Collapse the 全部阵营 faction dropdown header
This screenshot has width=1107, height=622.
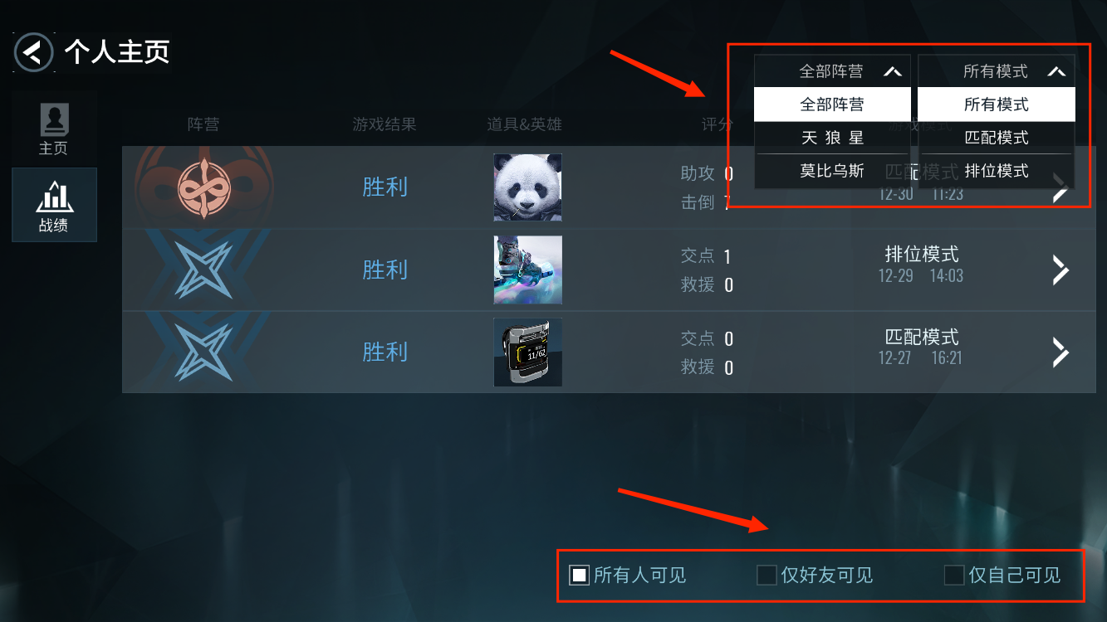(832, 71)
